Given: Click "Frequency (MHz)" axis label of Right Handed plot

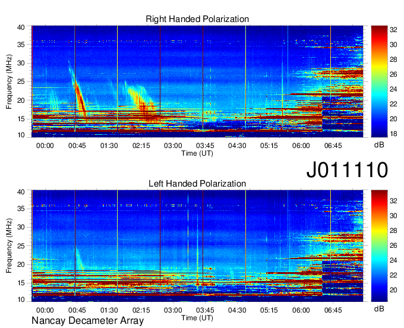Looking at the screenshot, I should [x=9, y=81].
